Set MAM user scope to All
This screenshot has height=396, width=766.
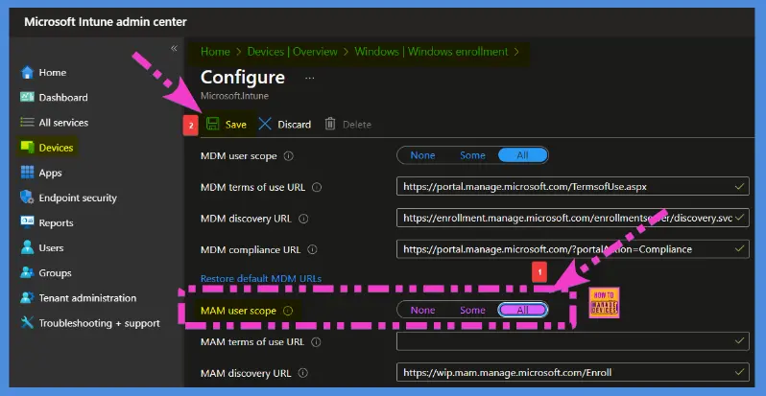522,310
